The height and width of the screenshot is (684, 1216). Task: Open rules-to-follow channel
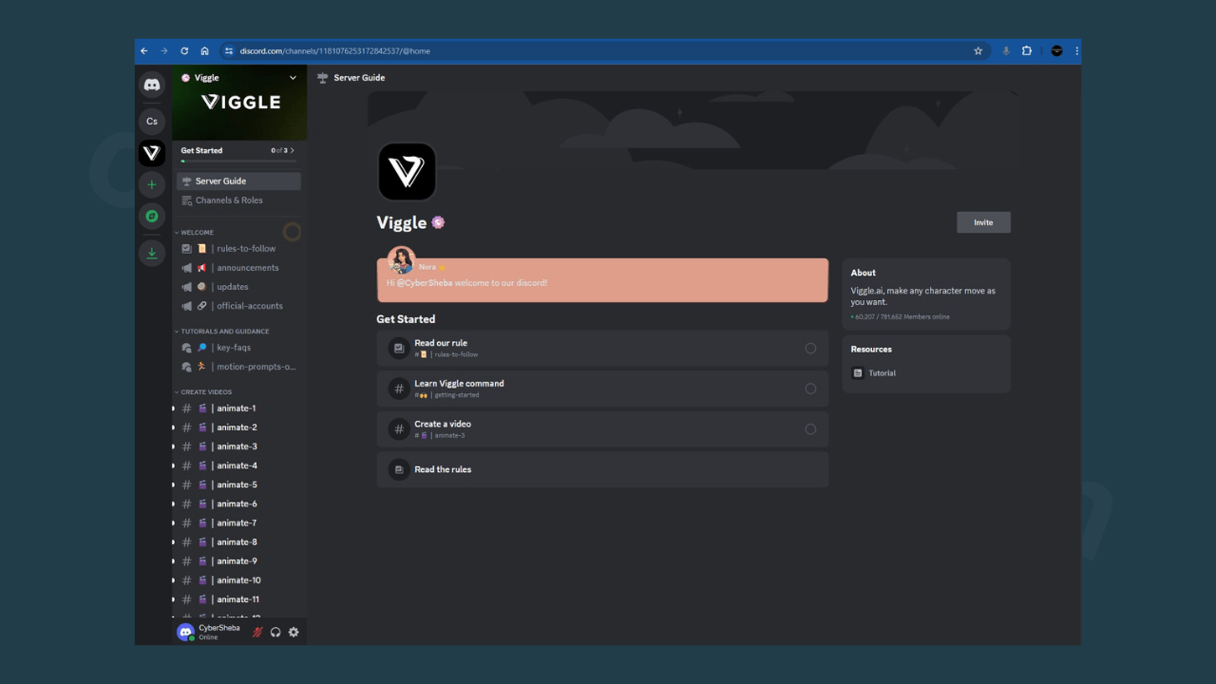[238, 249]
